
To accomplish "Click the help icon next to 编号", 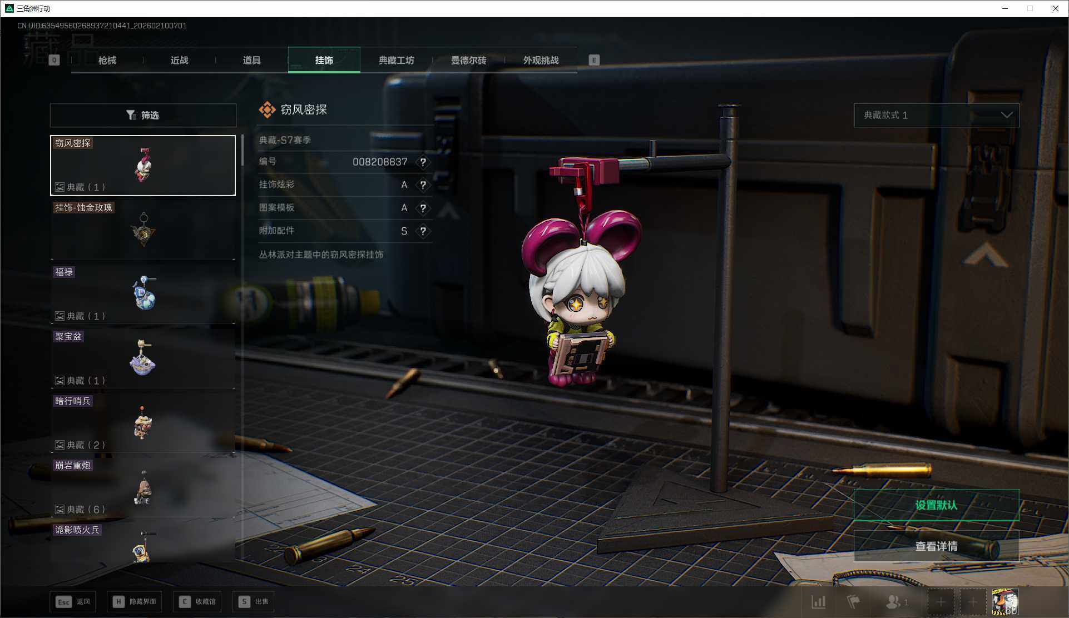I will coord(423,162).
